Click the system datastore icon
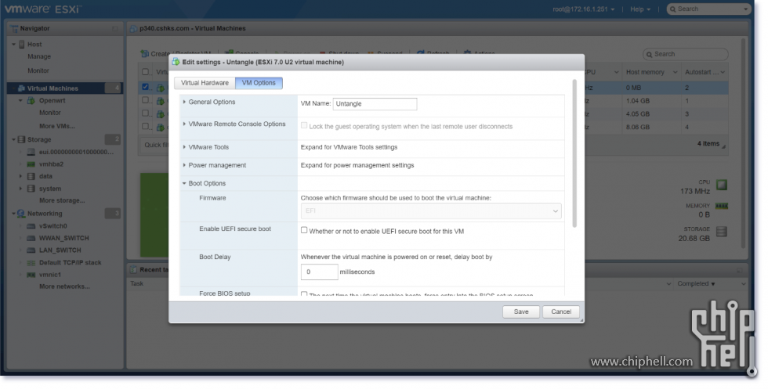This screenshot has height=389, width=768. pyautogui.click(x=31, y=189)
